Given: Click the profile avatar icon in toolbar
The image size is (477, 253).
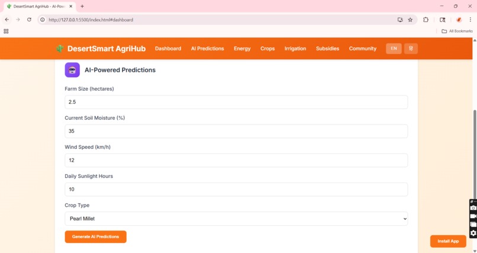Looking at the screenshot, I should point(459,20).
